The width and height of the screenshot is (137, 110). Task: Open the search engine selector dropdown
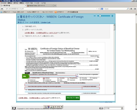pyautogui.click(x=104, y=9)
